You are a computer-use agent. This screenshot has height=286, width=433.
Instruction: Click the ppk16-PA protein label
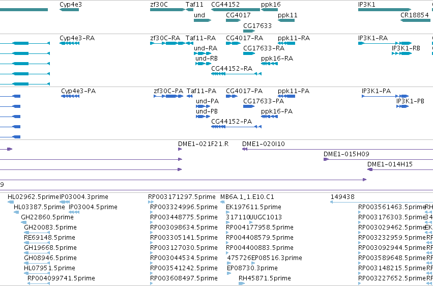[277, 111]
